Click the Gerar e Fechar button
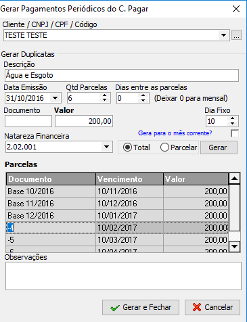Image resolution: width=247 pixels, height=322 pixels. click(x=141, y=307)
